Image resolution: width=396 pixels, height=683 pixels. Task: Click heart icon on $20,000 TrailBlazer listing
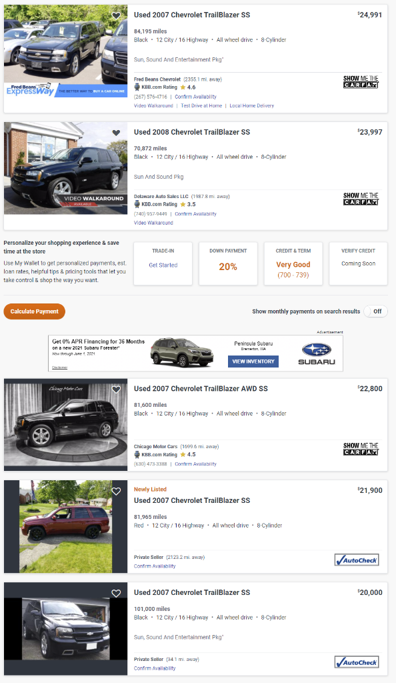click(x=116, y=593)
